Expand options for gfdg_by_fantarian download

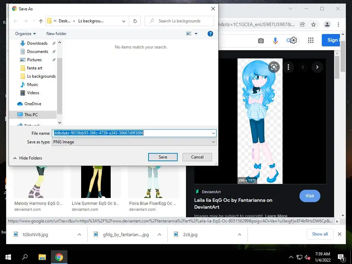click(159, 234)
